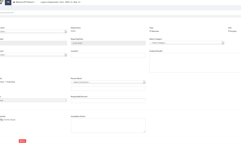Click the user icon beside Welcome PIT Infotech
This screenshot has height=145, width=241.
click(x=14, y=2)
